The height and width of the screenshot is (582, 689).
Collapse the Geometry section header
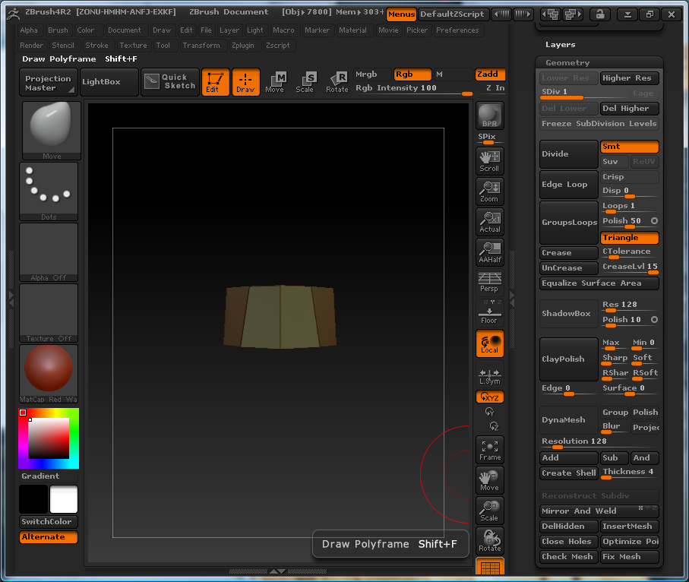(567, 63)
